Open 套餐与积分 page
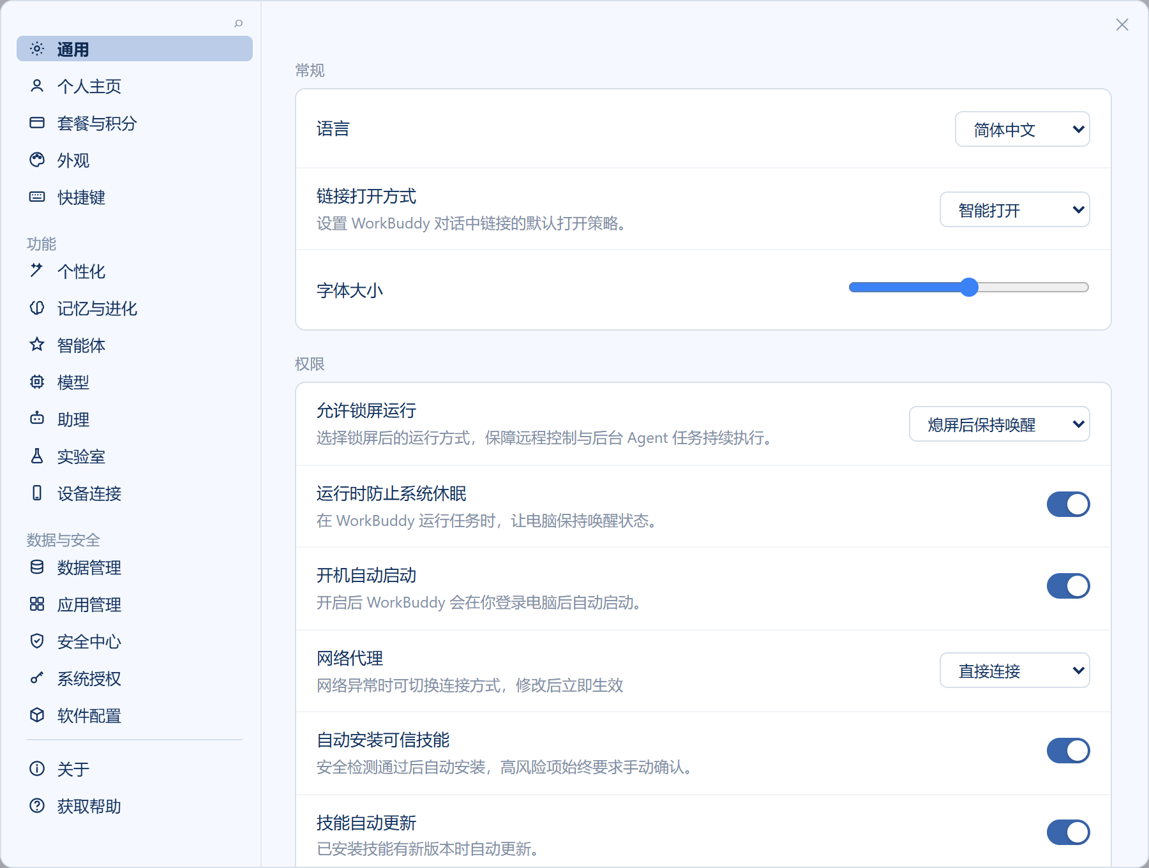This screenshot has width=1149, height=868. click(x=135, y=123)
